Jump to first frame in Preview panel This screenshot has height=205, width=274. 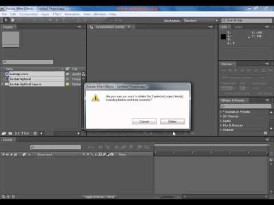[223, 71]
